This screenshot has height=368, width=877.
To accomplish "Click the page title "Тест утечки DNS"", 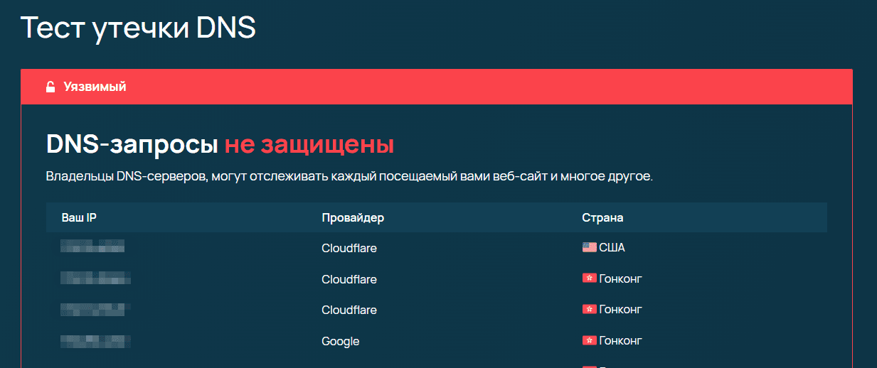I will [138, 28].
